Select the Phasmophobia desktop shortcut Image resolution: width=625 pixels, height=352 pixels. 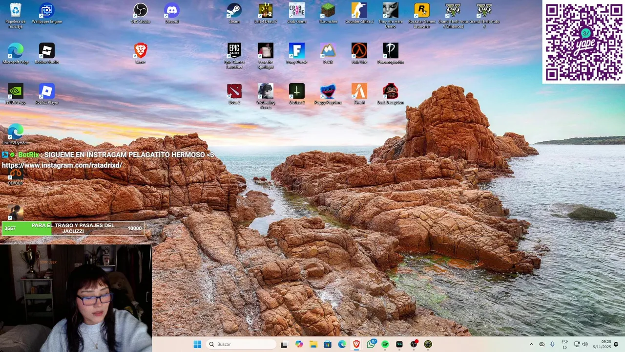point(391,54)
